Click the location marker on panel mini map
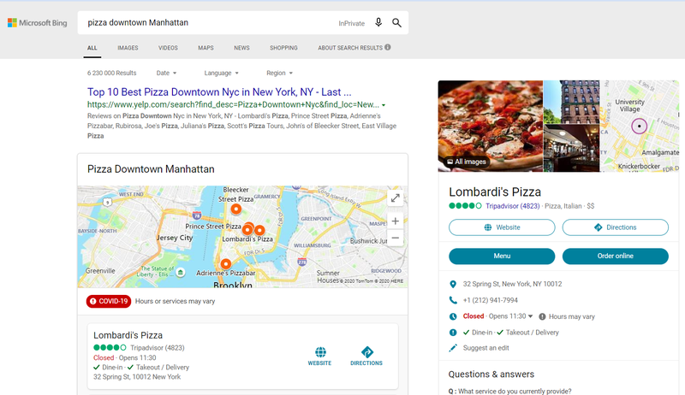The height and width of the screenshot is (395, 685). (639, 126)
